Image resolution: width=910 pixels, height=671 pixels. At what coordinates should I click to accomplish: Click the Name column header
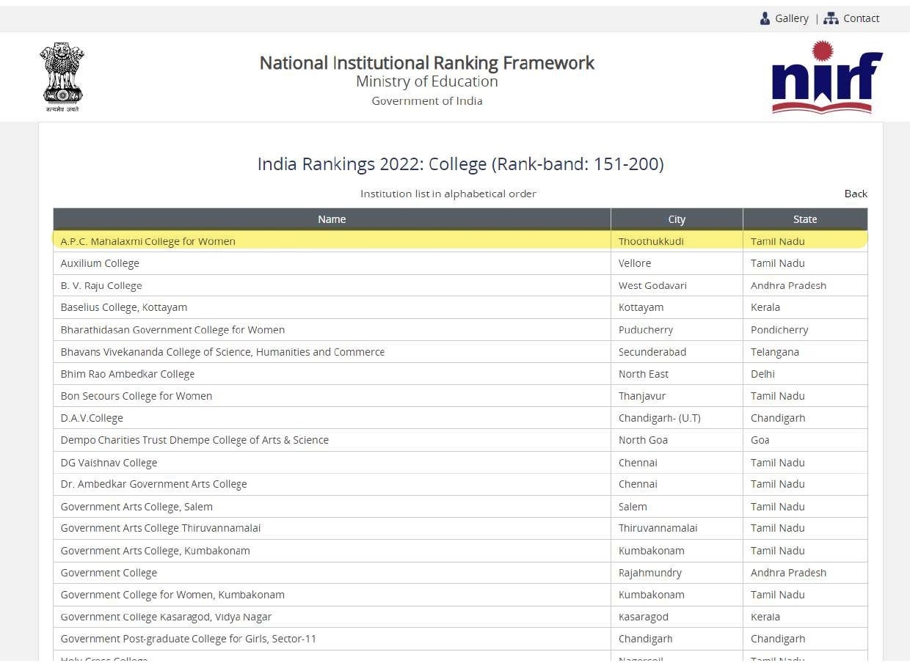[332, 219]
